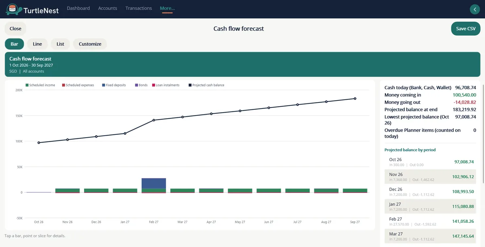Select the Mar 27 income bar

pos(182,190)
